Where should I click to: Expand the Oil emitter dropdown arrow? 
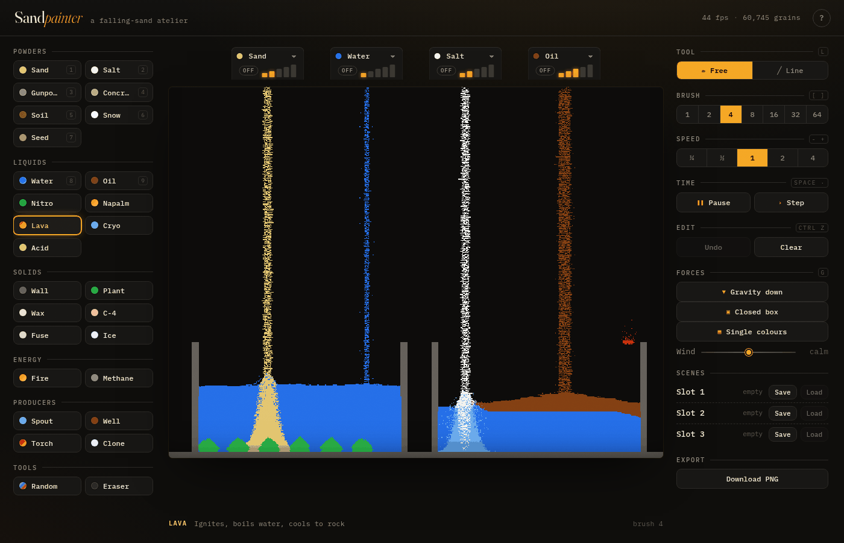(590, 57)
